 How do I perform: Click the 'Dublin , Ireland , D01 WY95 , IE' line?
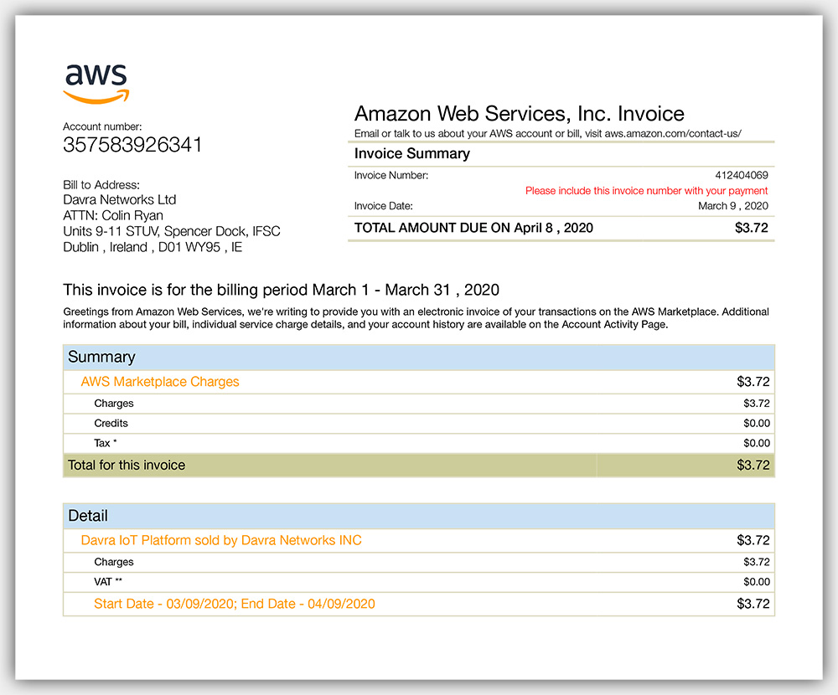point(153,247)
